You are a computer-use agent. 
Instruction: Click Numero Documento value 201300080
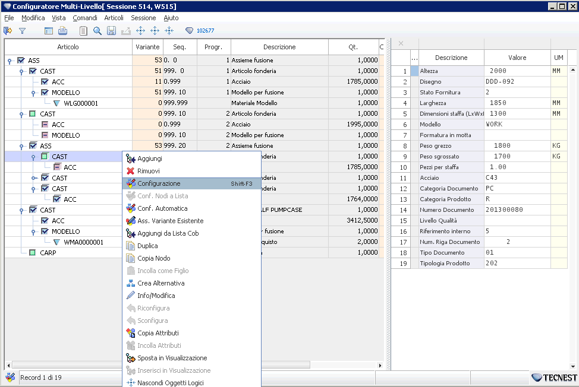pyautogui.click(x=517, y=210)
